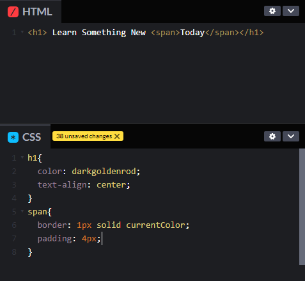The width and height of the screenshot is (305, 281).
Task: Click the 'padding' property name
Action: [x=55, y=239]
